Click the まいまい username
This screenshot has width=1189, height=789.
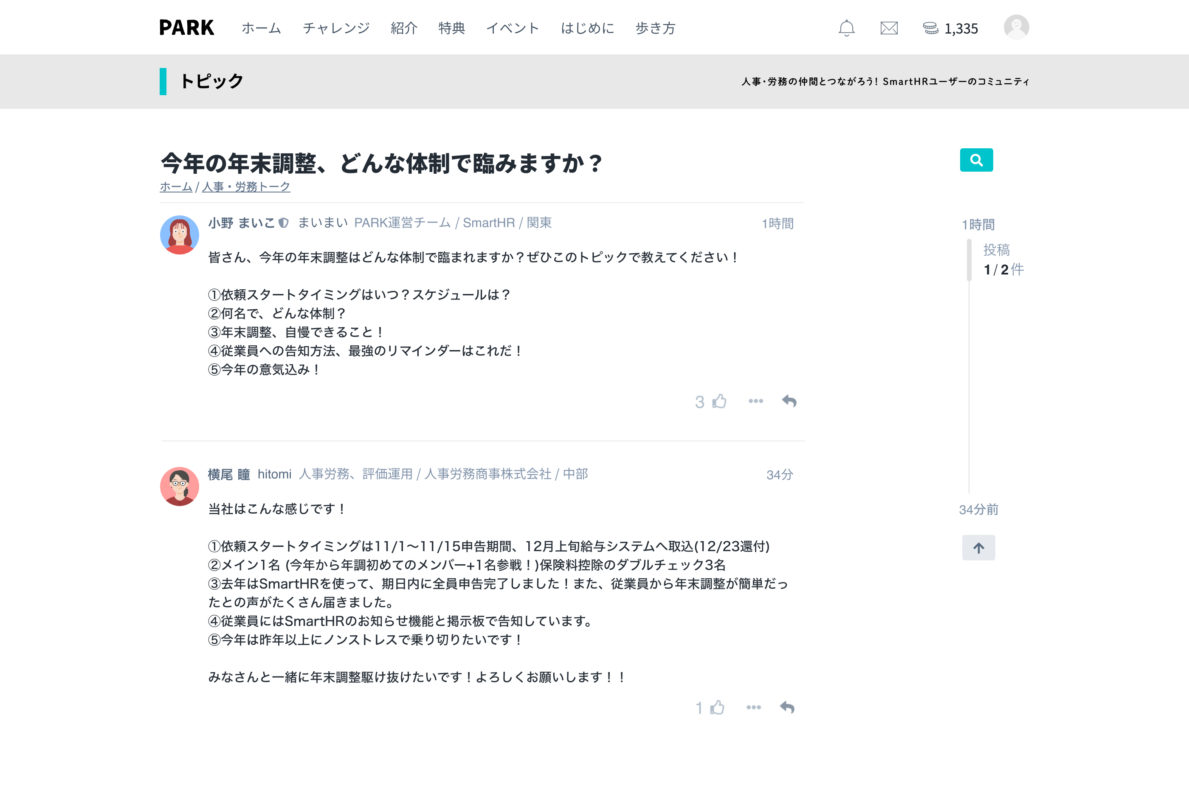point(322,223)
